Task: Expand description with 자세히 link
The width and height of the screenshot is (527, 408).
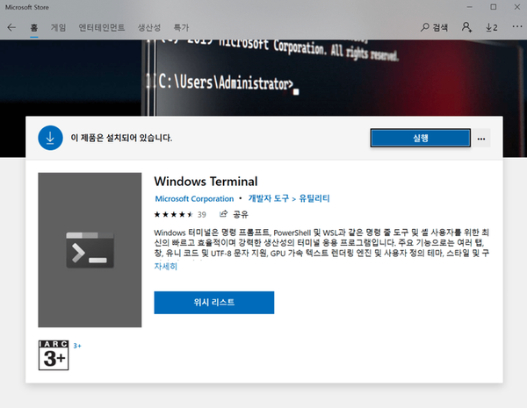Action: point(166,267)
